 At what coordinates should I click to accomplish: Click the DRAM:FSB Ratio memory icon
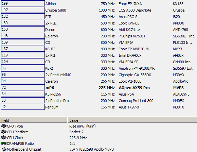click(x=4, y=143)
